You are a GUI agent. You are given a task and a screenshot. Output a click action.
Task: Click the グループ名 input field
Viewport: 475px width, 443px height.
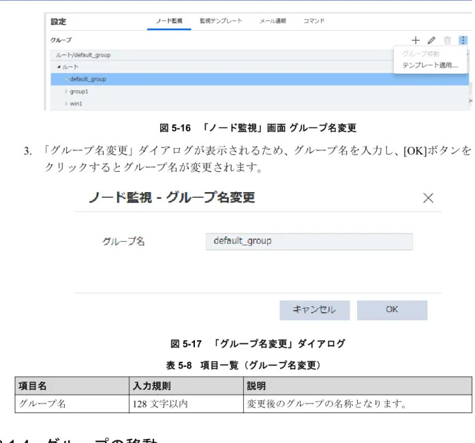coord(309,241)
